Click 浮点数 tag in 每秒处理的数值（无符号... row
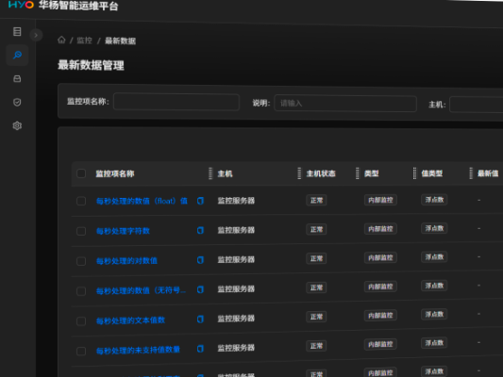This screenshot has height=377, width=503. point(434,286)
